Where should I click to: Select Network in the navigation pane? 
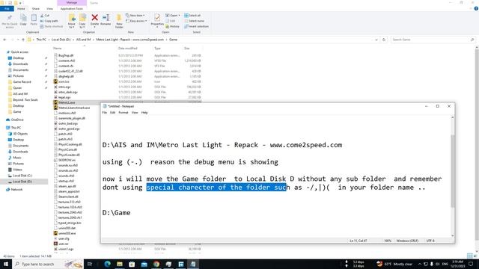click(x=16, y=190)
